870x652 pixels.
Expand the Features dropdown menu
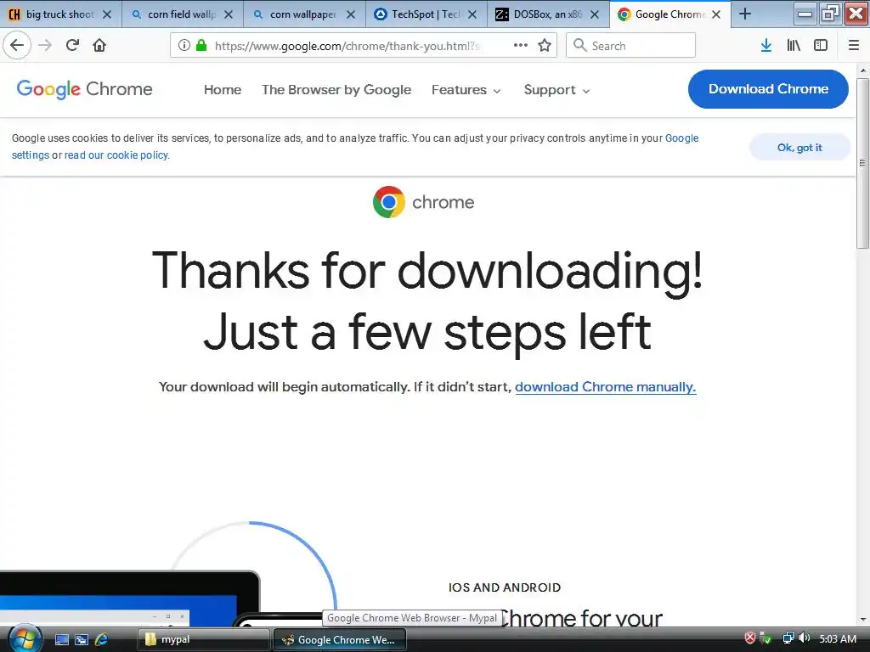click(466, 90)
